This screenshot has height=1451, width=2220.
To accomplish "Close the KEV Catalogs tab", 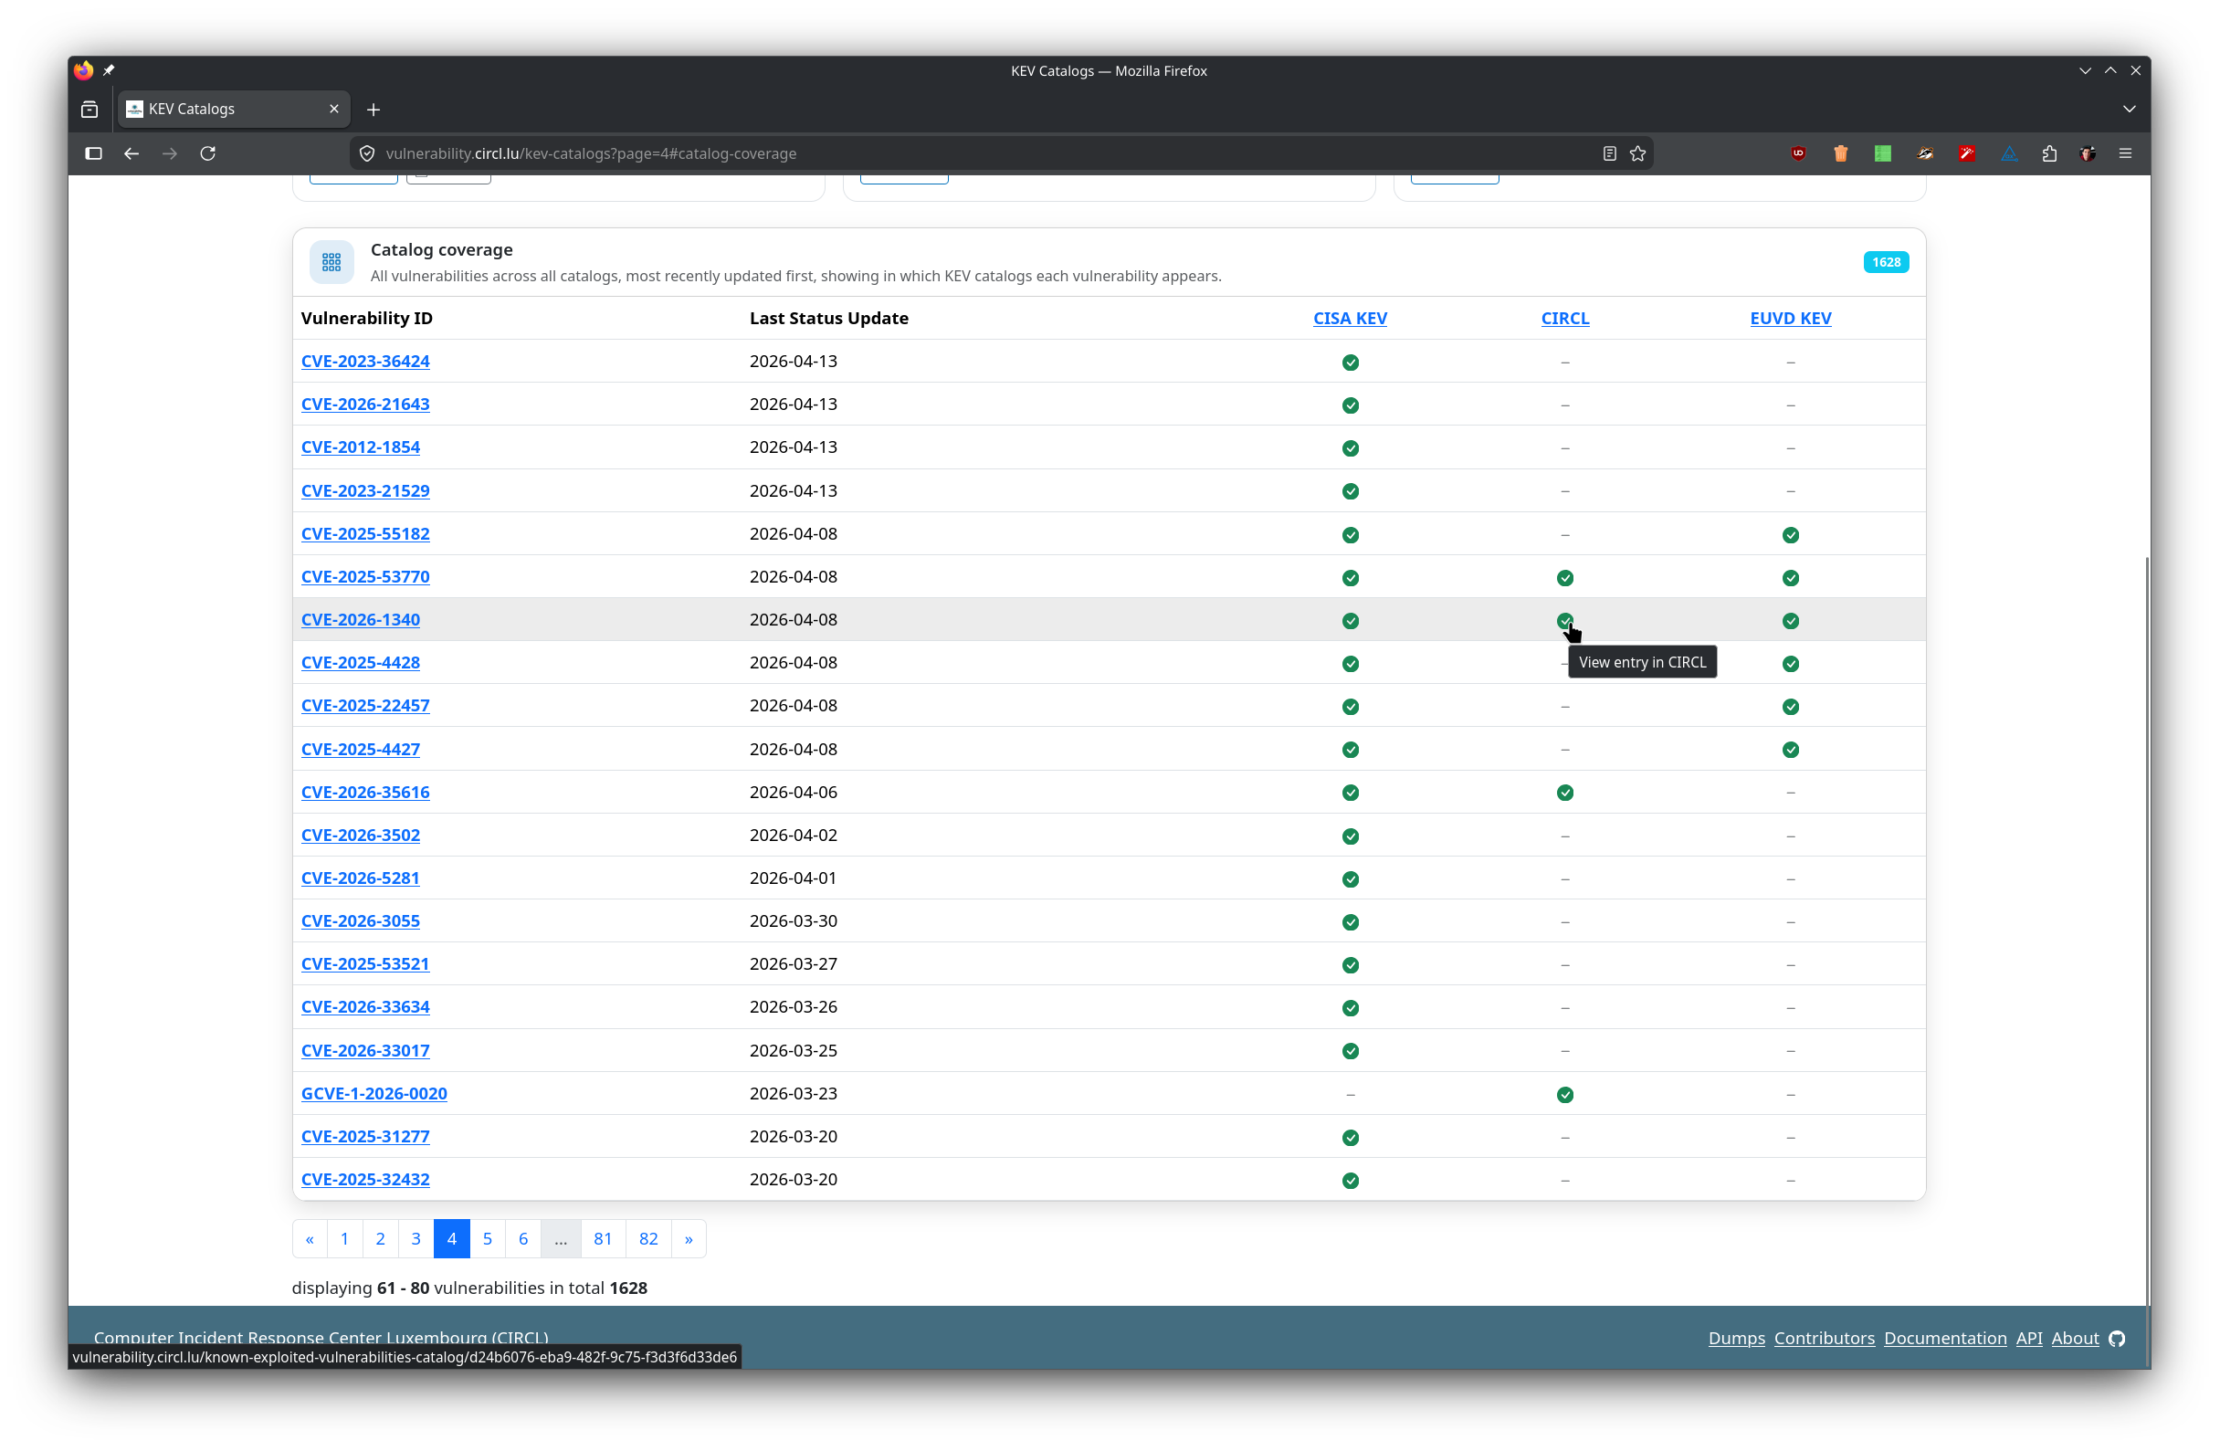I will point(334,109).
